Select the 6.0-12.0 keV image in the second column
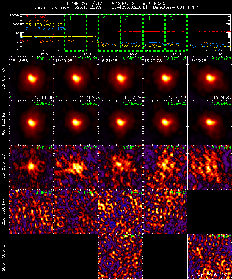The width and height of the screenshot is (232, 279). click(76, 123)
